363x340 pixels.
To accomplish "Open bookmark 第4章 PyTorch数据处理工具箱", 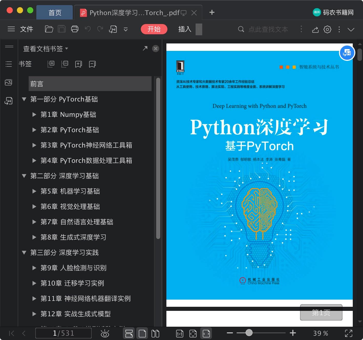I will 86,161.
